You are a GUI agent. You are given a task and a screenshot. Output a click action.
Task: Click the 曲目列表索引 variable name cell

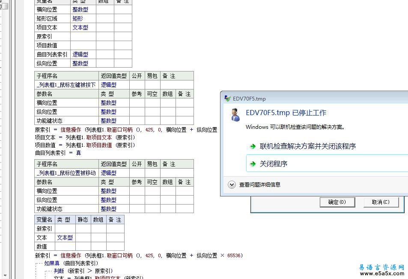pos(52,54)
